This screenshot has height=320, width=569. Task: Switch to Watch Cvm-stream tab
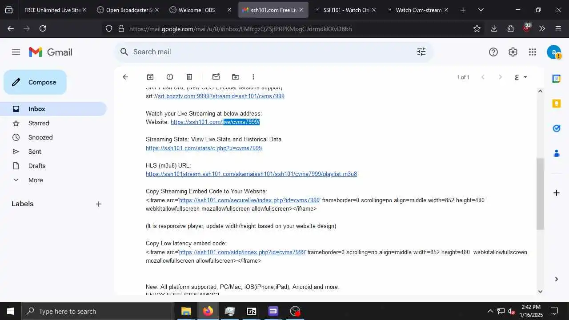tap(418, 10)
